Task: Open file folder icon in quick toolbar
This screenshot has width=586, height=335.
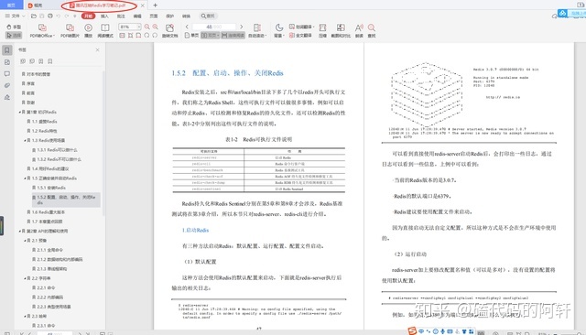Action: point(34,16)
